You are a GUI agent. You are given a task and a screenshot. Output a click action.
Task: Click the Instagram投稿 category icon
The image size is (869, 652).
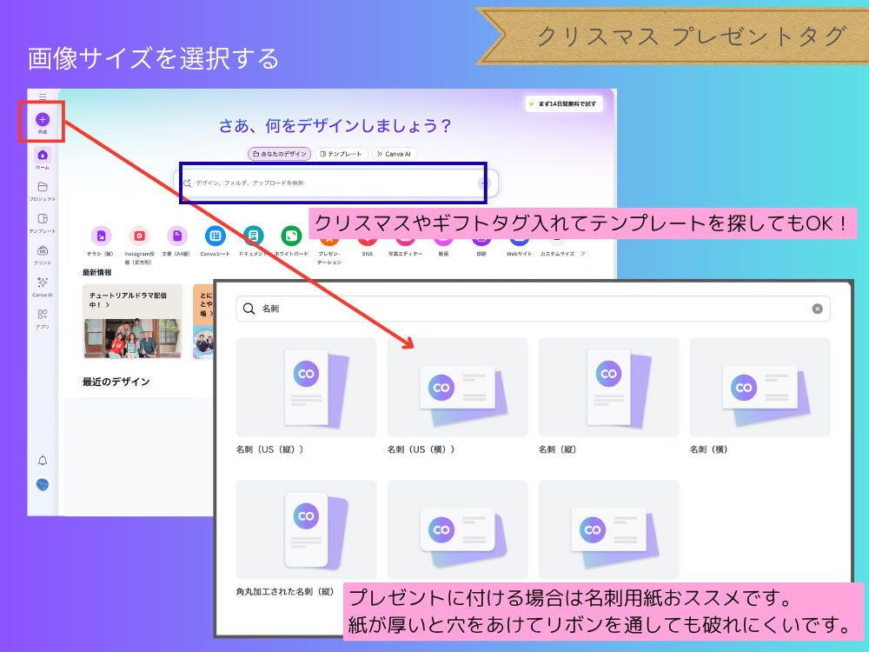(137, 236)
